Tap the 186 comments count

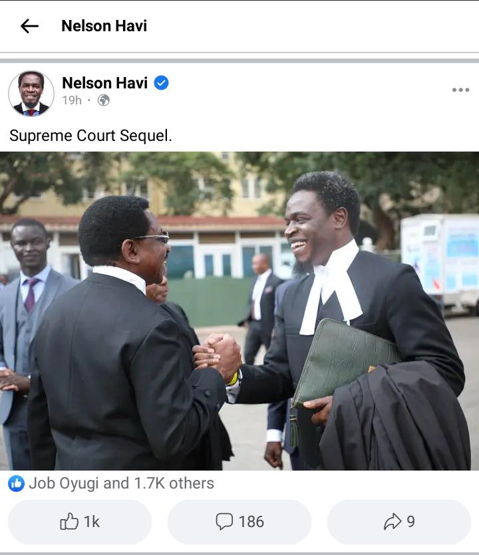tap(251, 522)
